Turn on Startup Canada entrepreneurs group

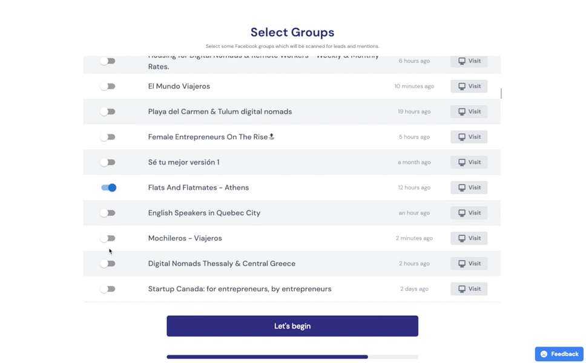point(108,289)
